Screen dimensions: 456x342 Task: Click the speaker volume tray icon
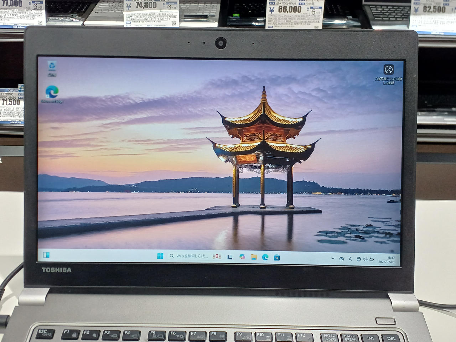pyautogui.click(x=365, y=259)
